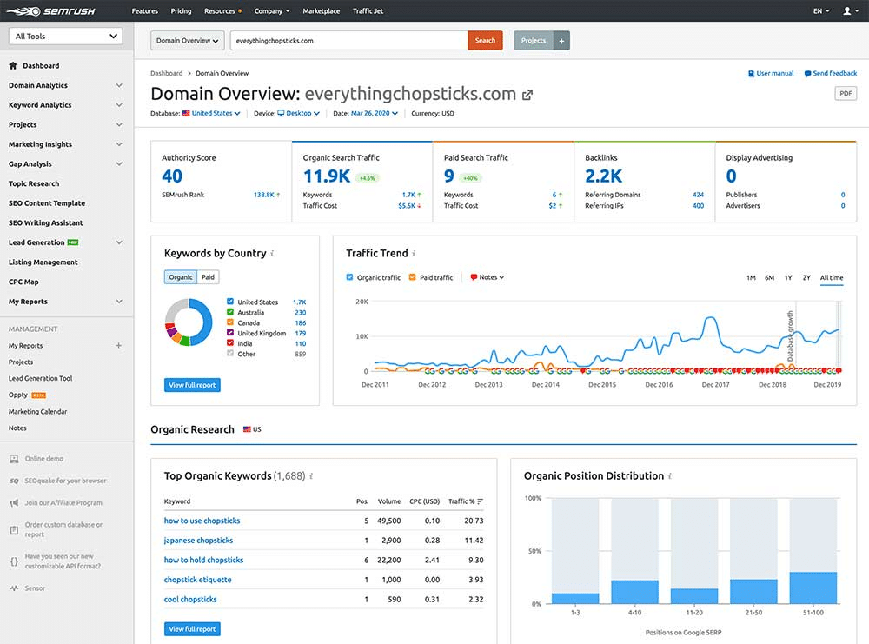
Task: Click the User manual book icon
Action: [751, 73]
